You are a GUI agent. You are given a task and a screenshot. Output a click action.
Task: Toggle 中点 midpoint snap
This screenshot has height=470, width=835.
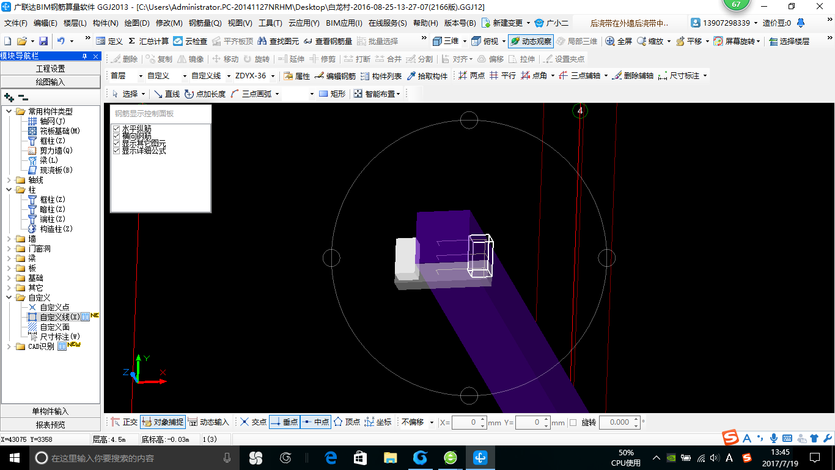click(316, 422)
